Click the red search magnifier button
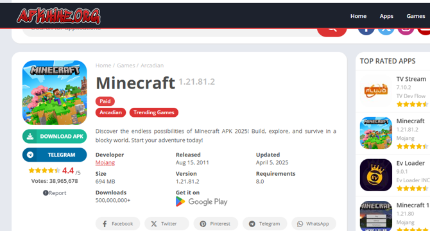Screen dimensions: 430x231 tap(332, 32)
